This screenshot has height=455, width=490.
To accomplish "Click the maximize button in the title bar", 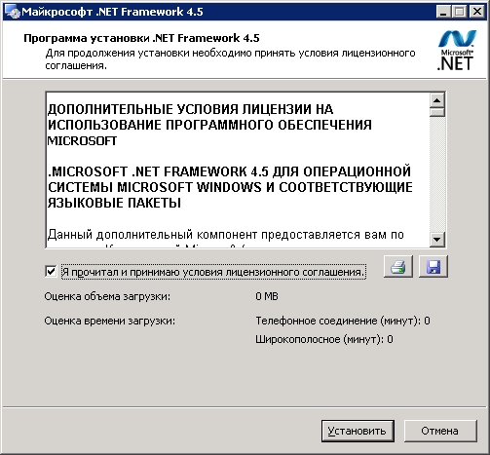I will [x=460, y=12].
